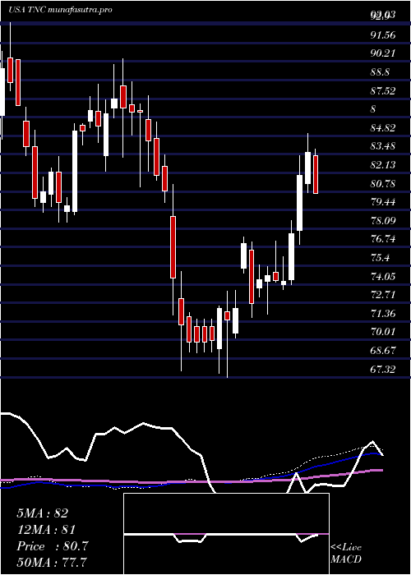
Task: Click the 72.71 price axis label
Action: [383, 294]
